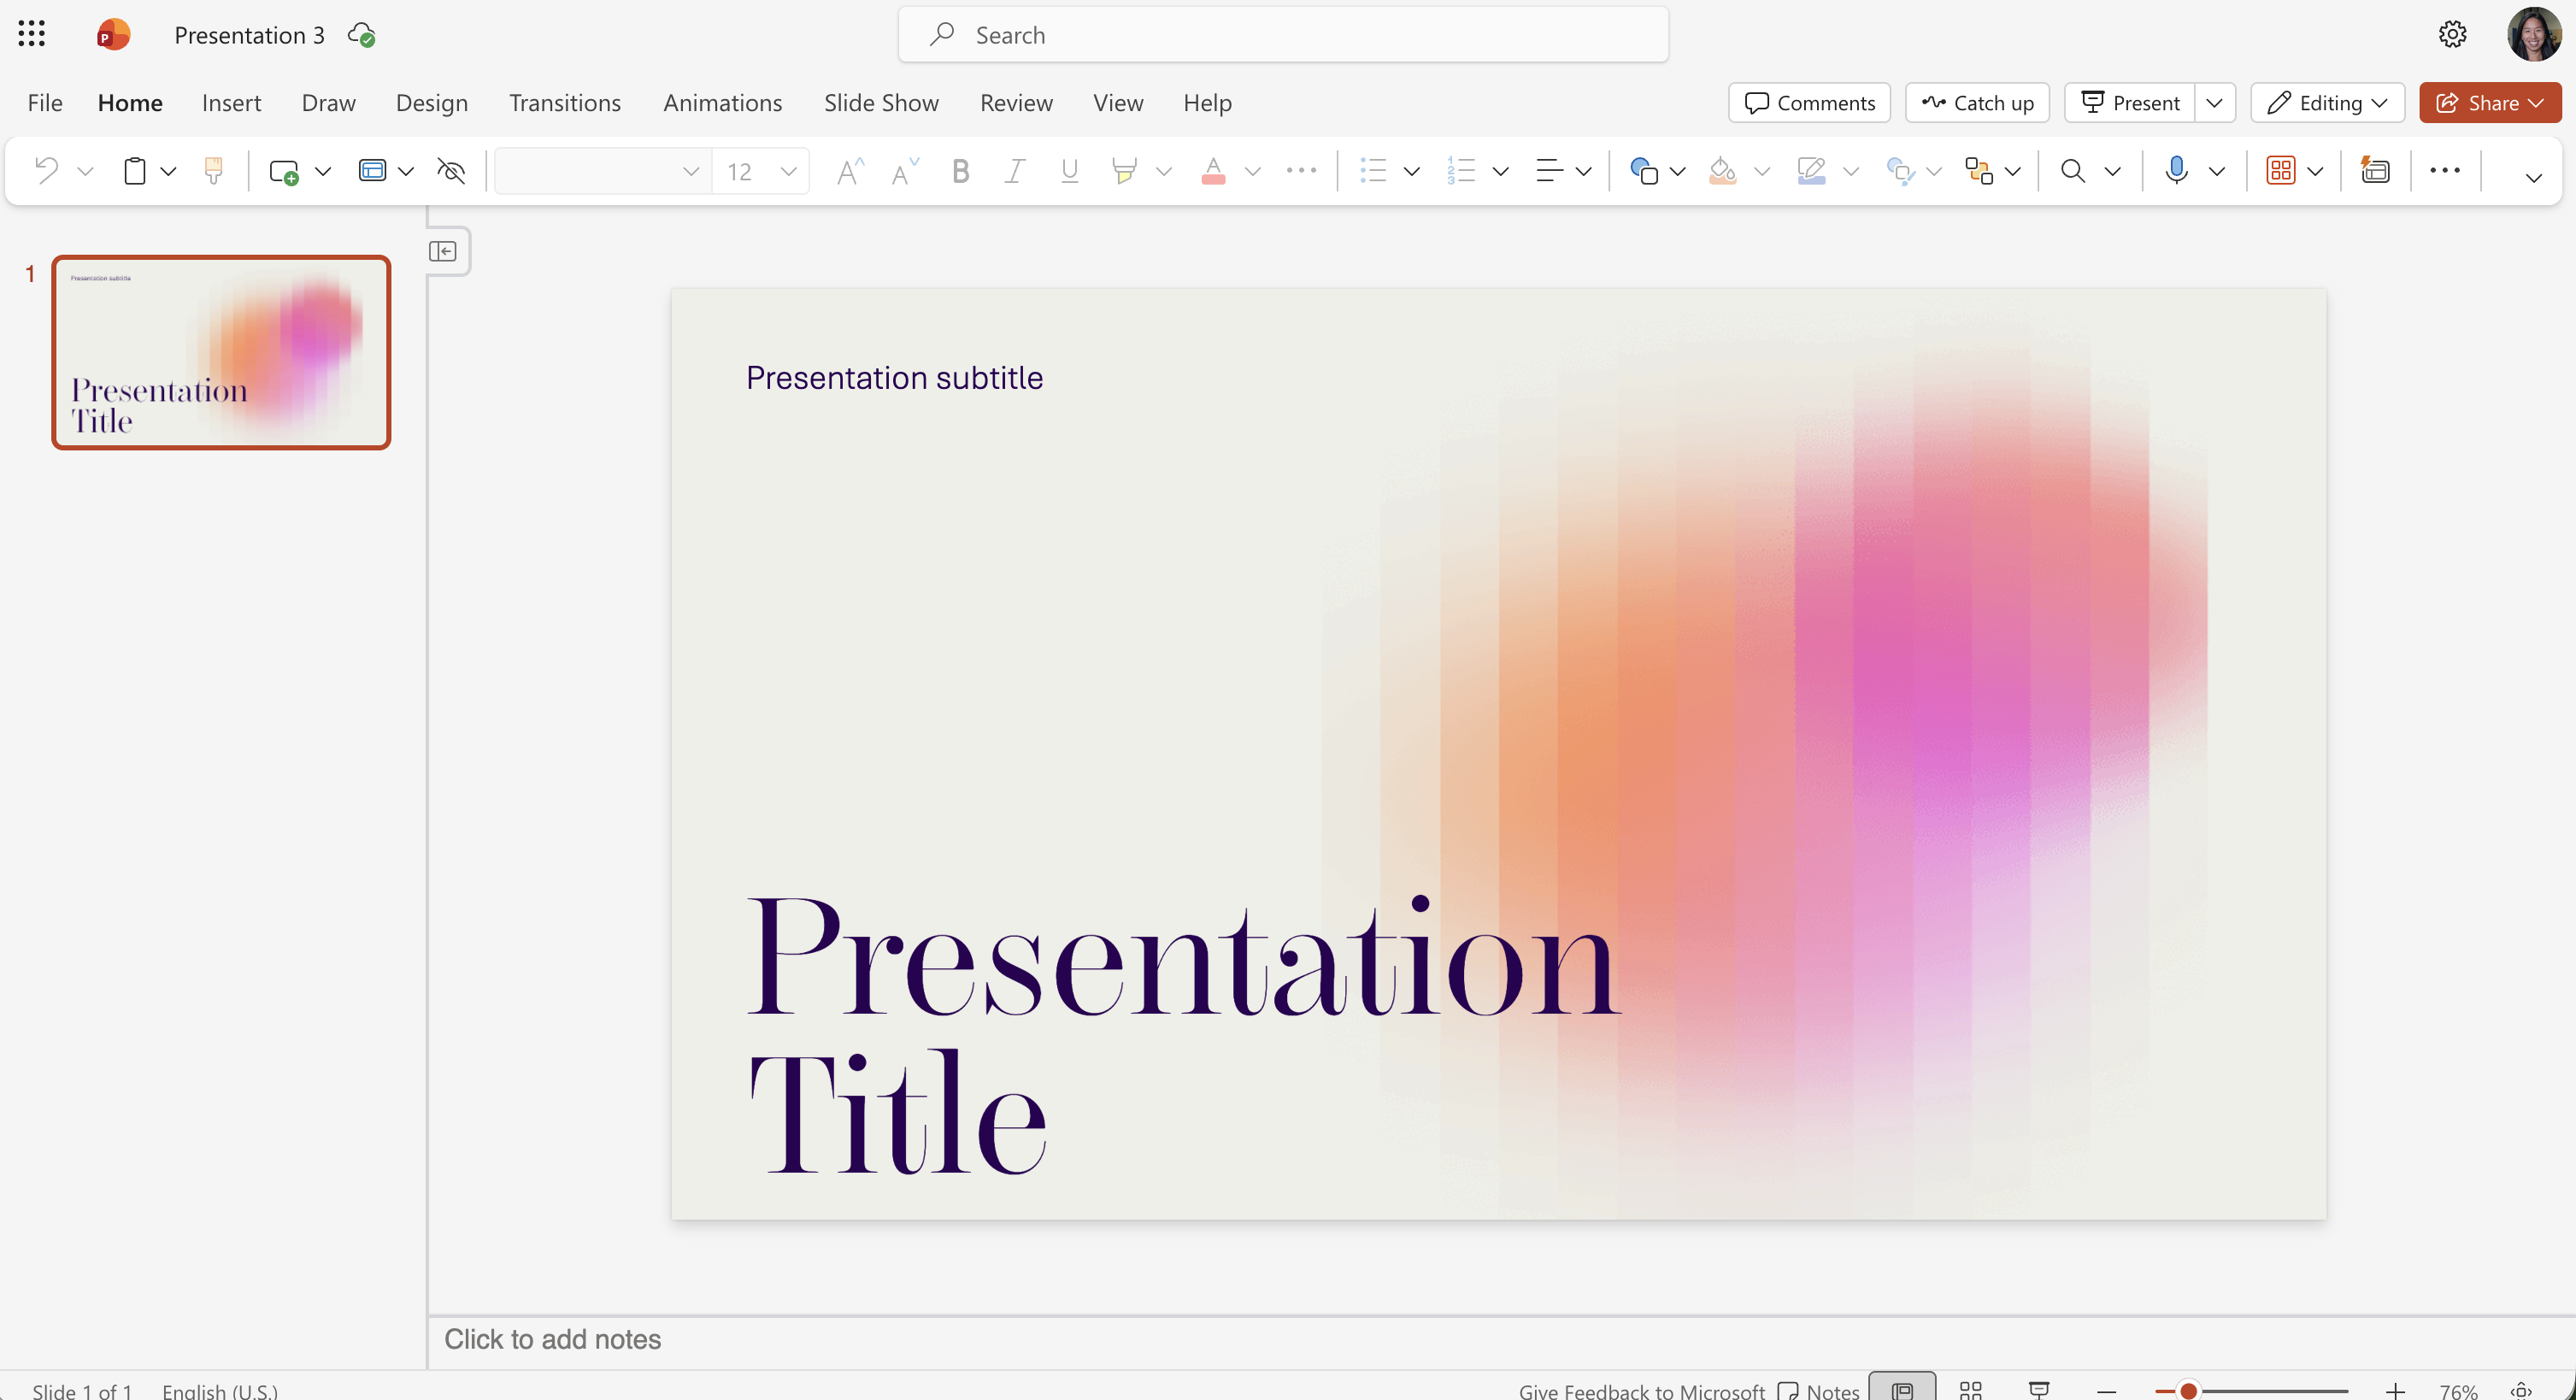Open the File menu
The height and width of the screenshot is (1400, 2576).
[45, 103]
